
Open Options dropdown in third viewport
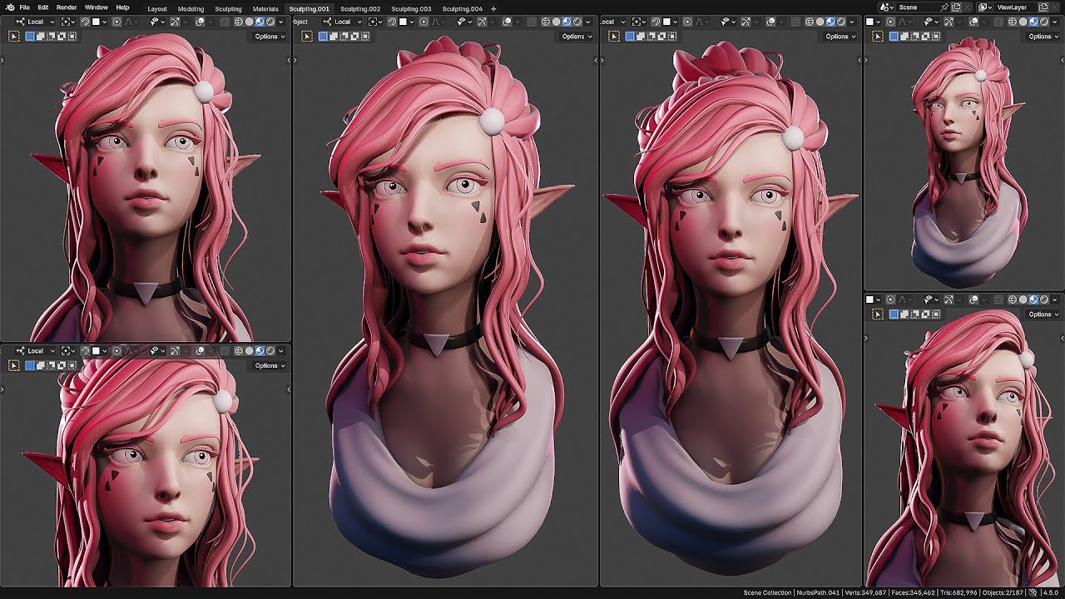pos(840,37)
